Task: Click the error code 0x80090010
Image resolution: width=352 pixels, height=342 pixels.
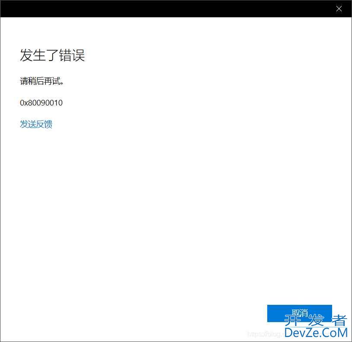Action: [41, 103]
